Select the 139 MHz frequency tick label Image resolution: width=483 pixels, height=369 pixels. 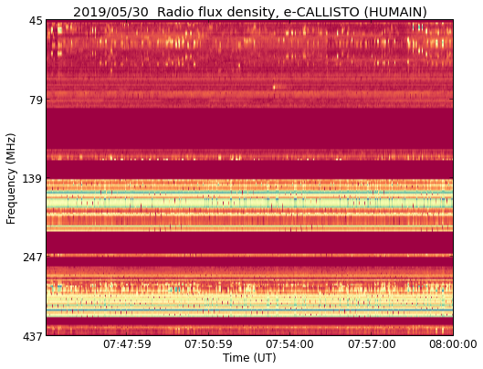point(33,178)
